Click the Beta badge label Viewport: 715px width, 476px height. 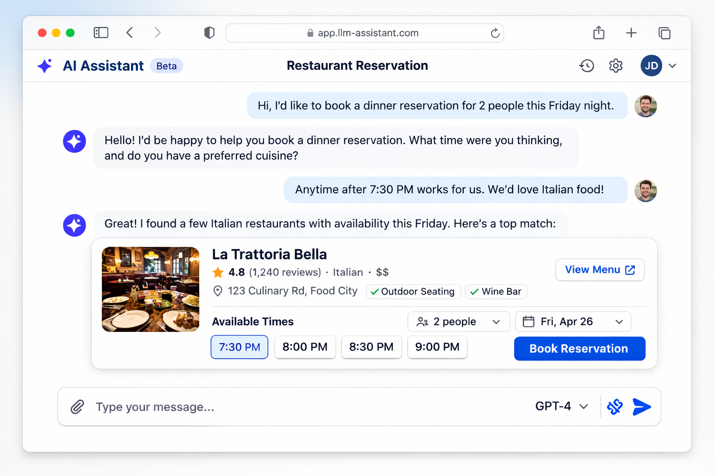(166, 66)
